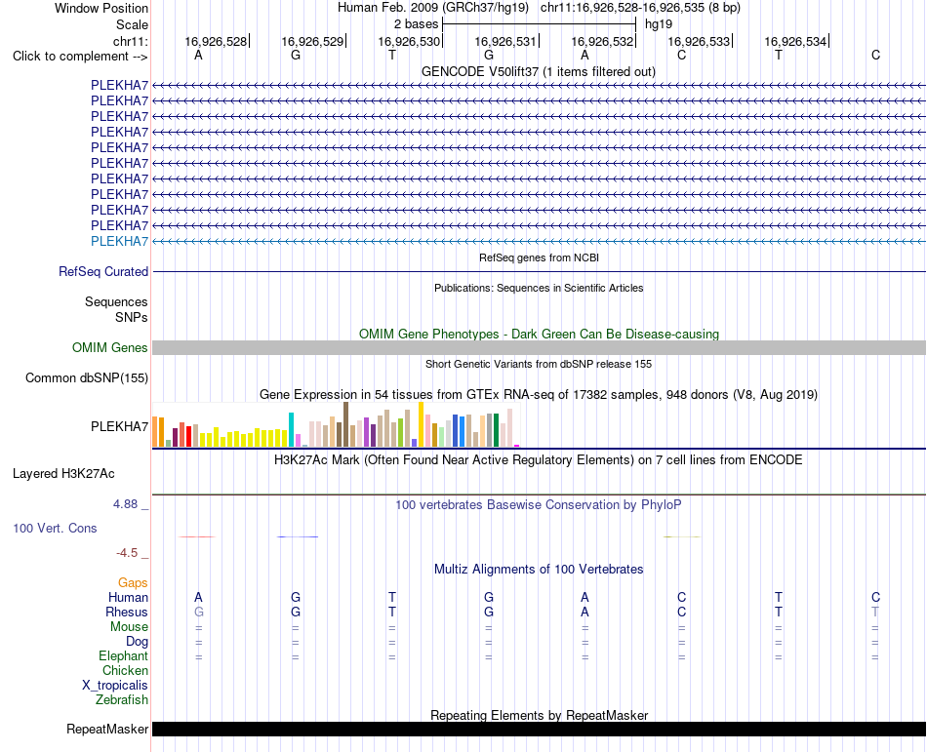Click the '2 bases' scale bar label

(417, 24)
